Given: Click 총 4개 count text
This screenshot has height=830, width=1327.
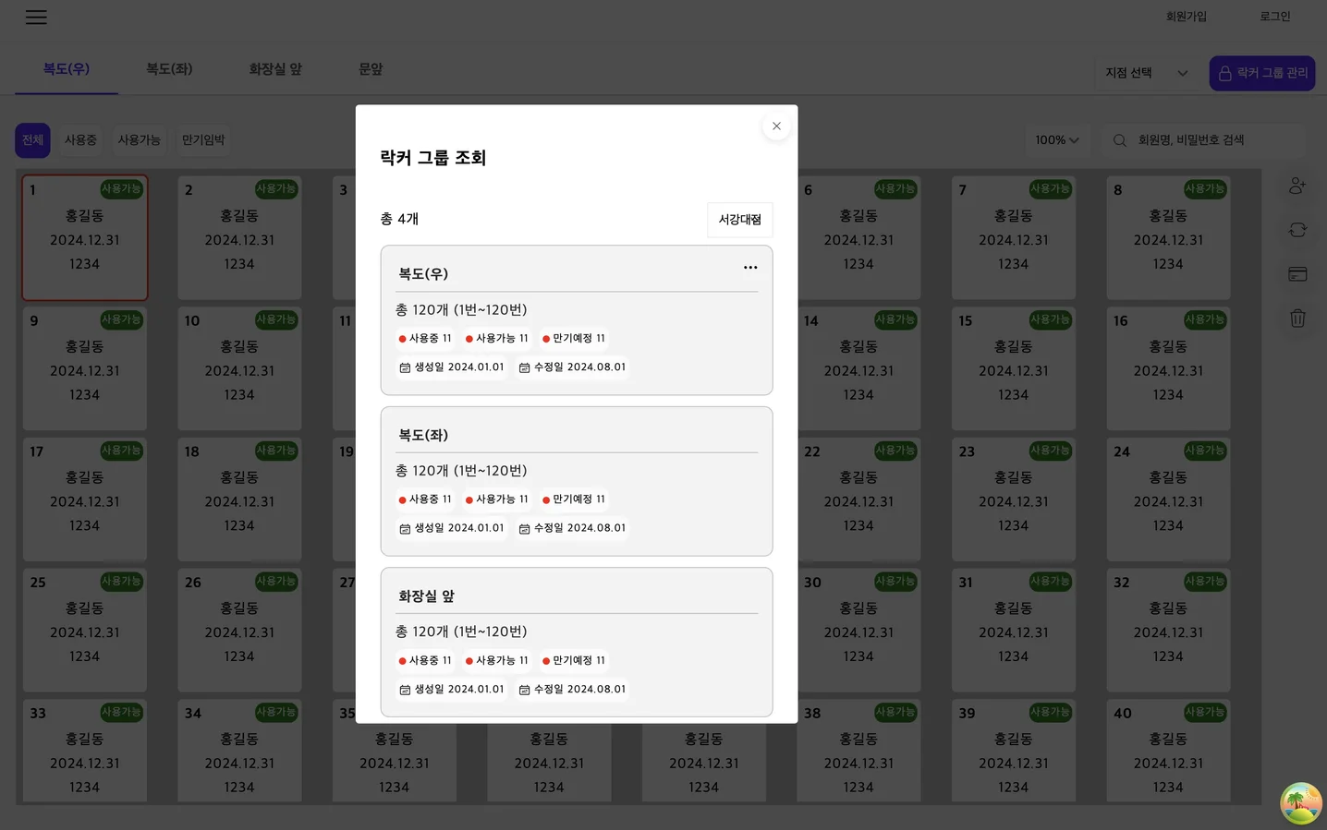Looking at the screenshot, I should pos(399,219).
